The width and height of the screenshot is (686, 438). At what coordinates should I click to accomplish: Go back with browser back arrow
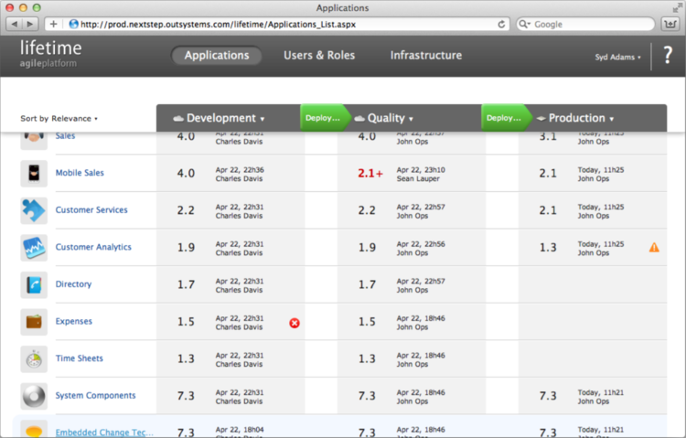[14, 24]
